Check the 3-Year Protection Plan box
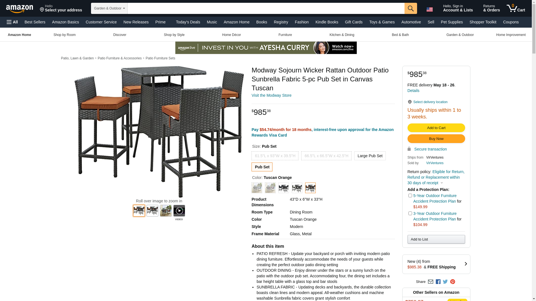This screenshot has height=301, width=536. 410,213
